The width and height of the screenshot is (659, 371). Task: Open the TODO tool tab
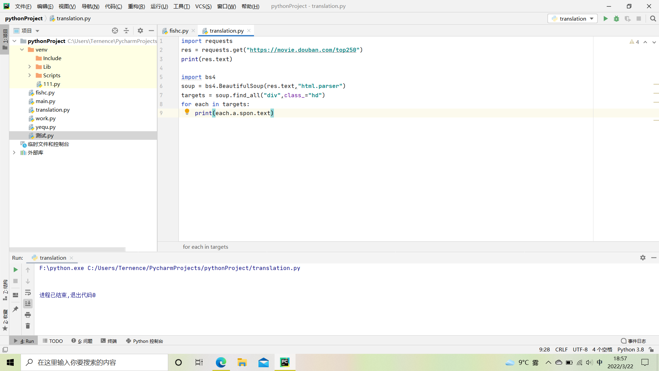point(53,341)
